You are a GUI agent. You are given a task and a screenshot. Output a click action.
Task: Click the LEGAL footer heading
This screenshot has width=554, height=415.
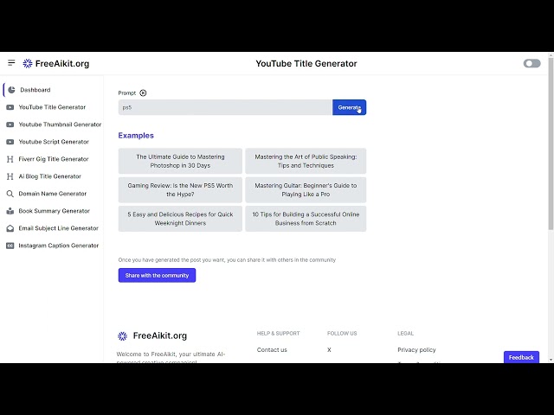coord(405,333)
